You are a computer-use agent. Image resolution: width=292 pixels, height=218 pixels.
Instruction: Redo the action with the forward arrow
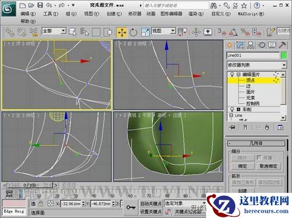[62, 5]
